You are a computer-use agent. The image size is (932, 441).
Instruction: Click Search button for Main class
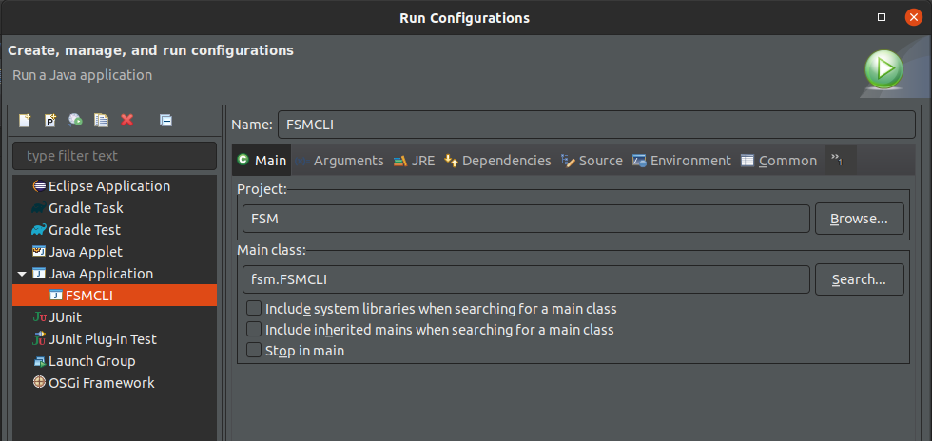(x=859, y=279)
